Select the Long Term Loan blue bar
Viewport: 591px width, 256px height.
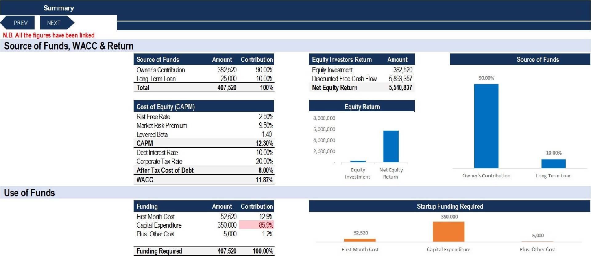pyautogui.click(x=553, y=163)
